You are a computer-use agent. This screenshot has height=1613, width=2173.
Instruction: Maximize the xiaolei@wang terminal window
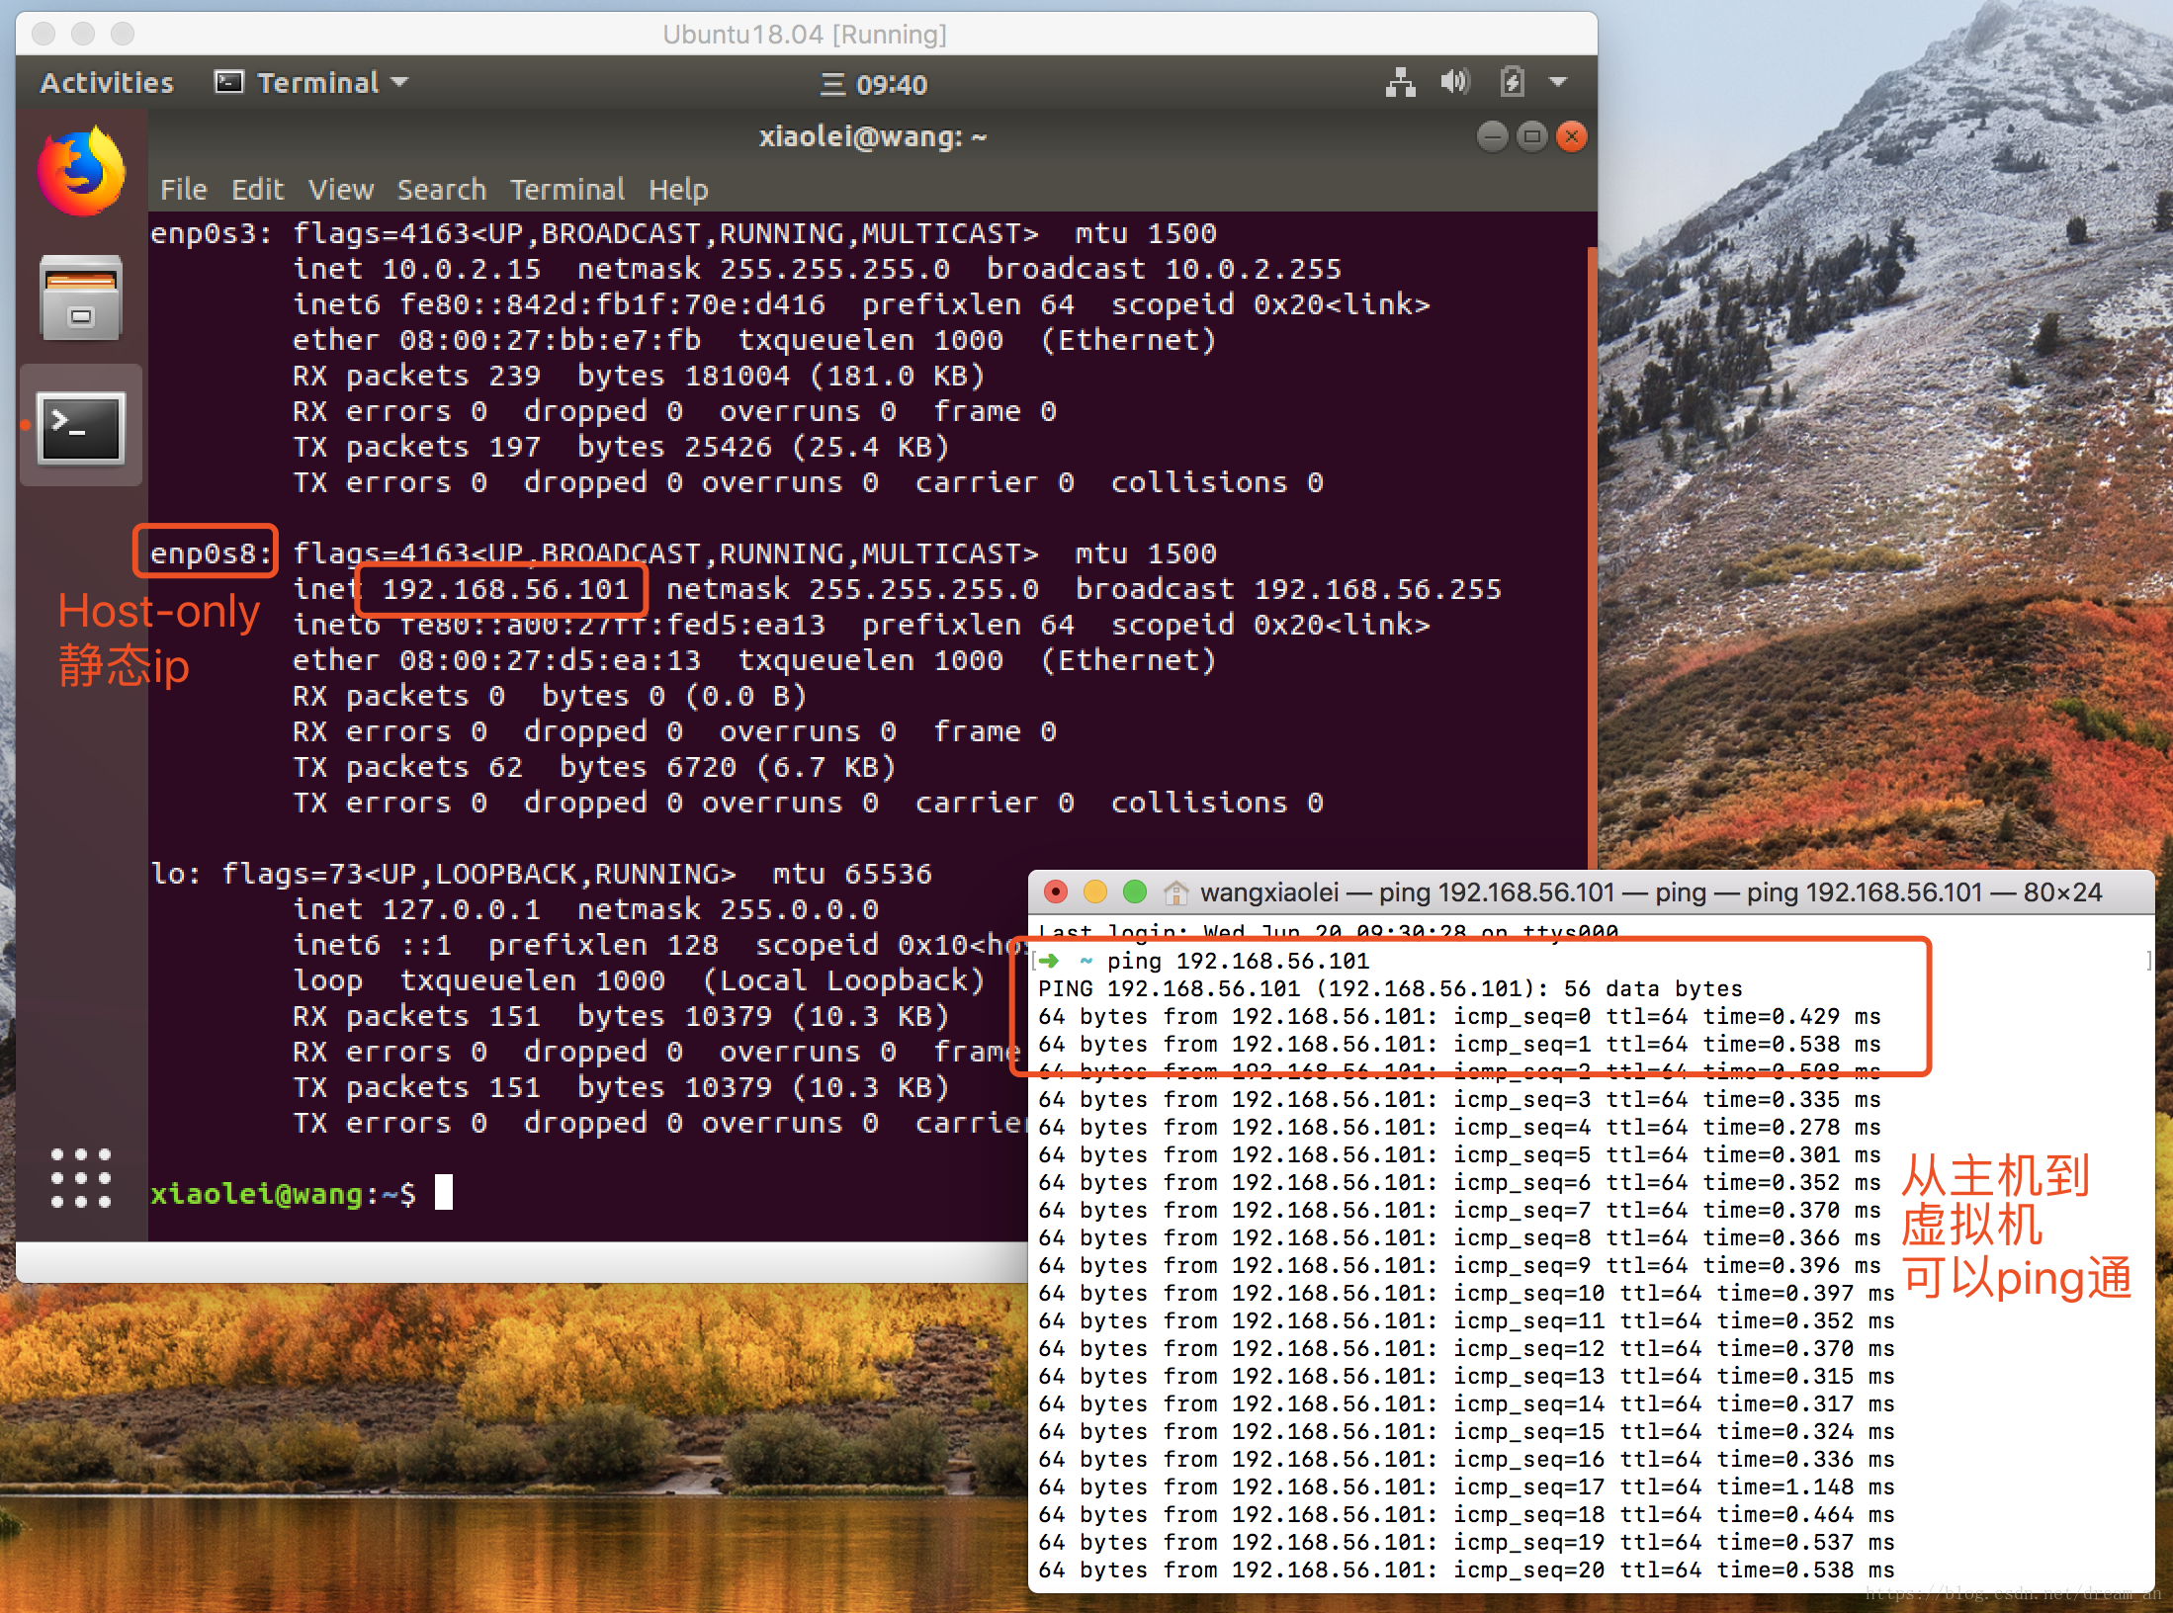tap(1531, 135)
